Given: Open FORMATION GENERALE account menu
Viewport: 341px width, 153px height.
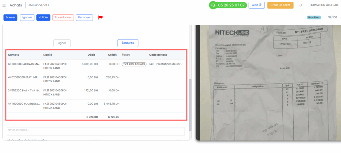Looking at the screenshot, I should point(324,5).
